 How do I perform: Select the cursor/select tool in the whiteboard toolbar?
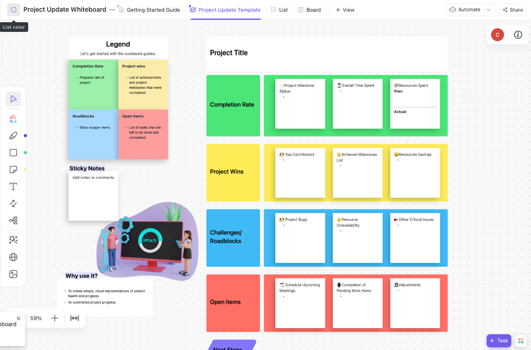click(x=13, y=99)
